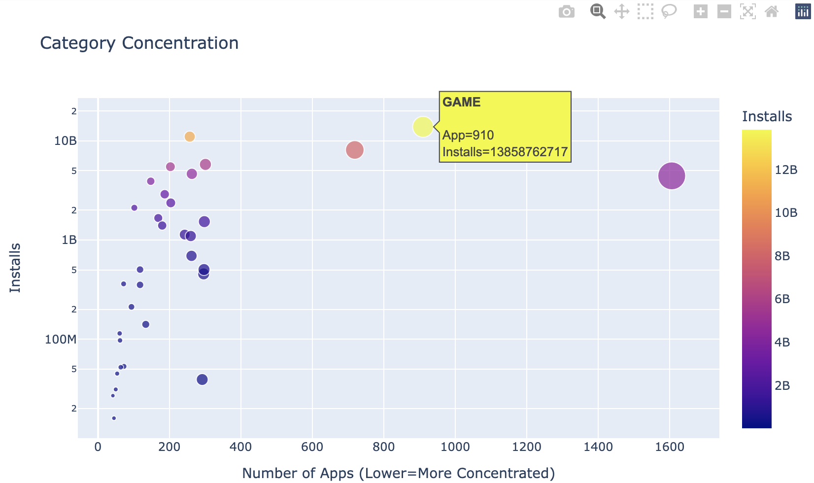Image resolution: width=814 pixels, height=483 pixels.
Task: Choose the Lasso Select tool
Action: click(x=669, y=11)
